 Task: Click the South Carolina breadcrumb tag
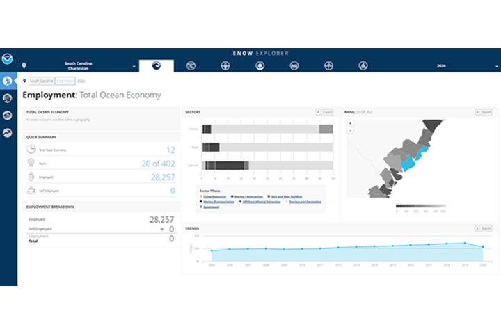point(42,81)
